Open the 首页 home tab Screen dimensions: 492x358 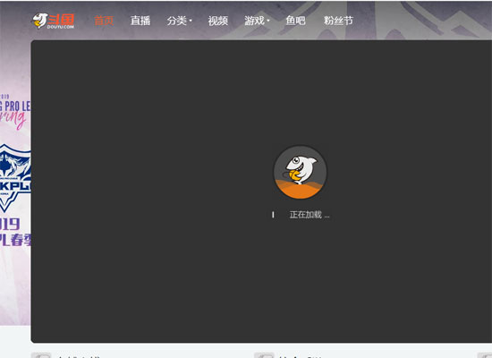[x=104, y=21]
